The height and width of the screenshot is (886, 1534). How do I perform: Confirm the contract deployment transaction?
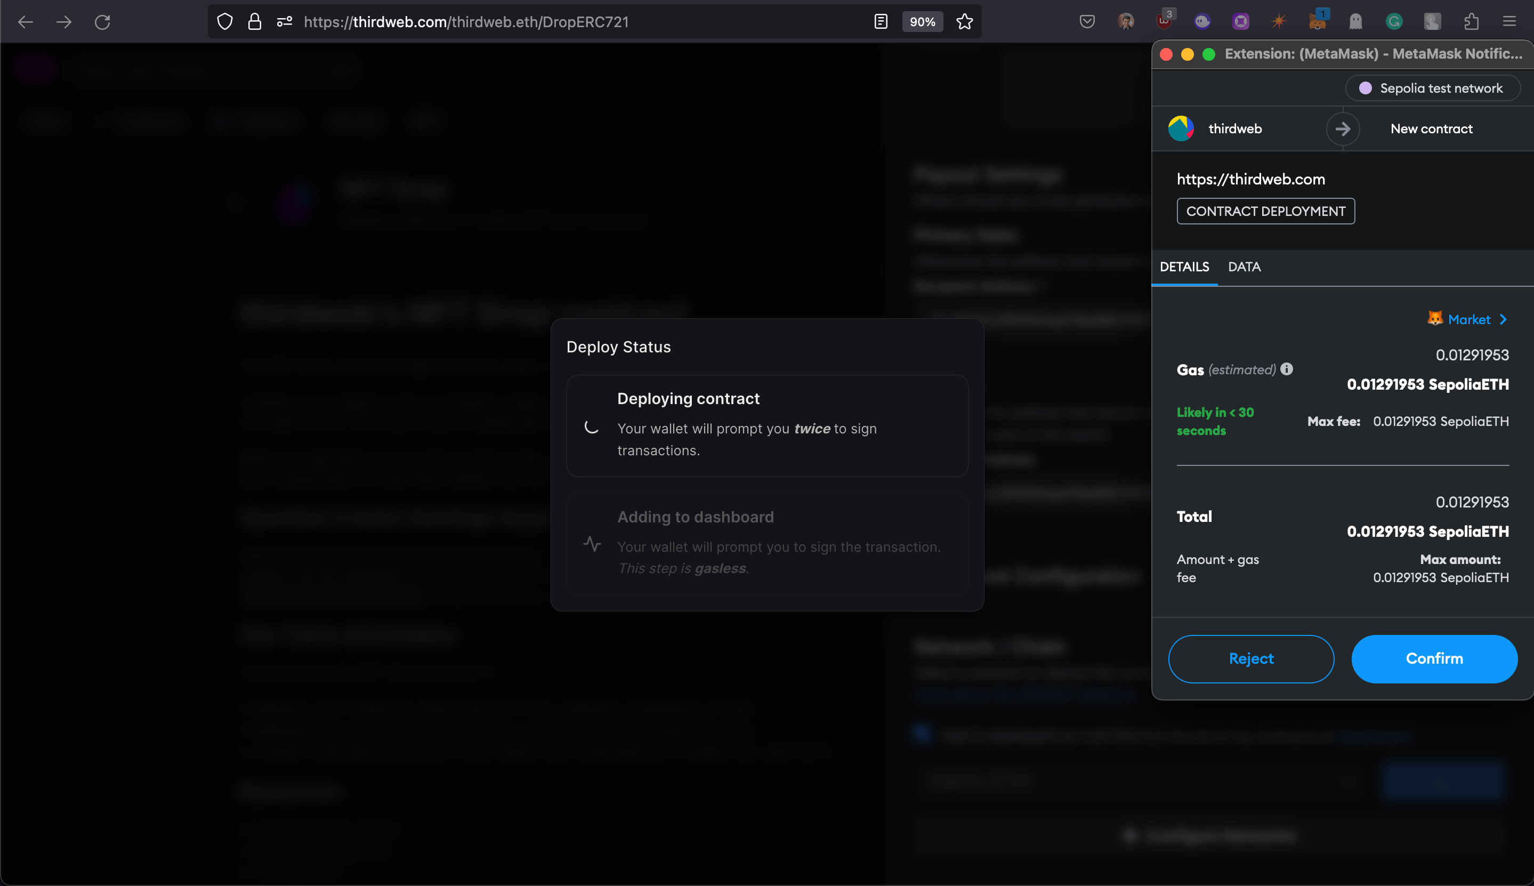click(x=1434, y=658)
